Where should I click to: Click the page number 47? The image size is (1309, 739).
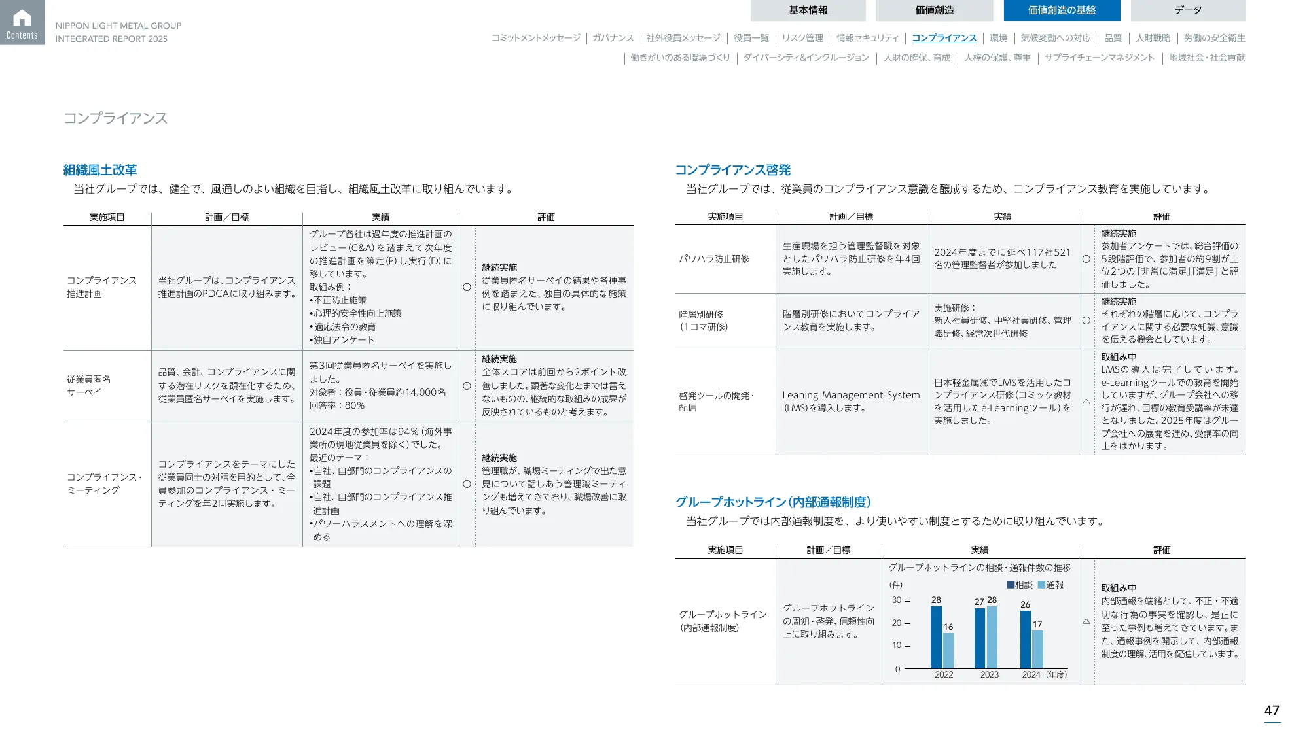point(1272,710)
